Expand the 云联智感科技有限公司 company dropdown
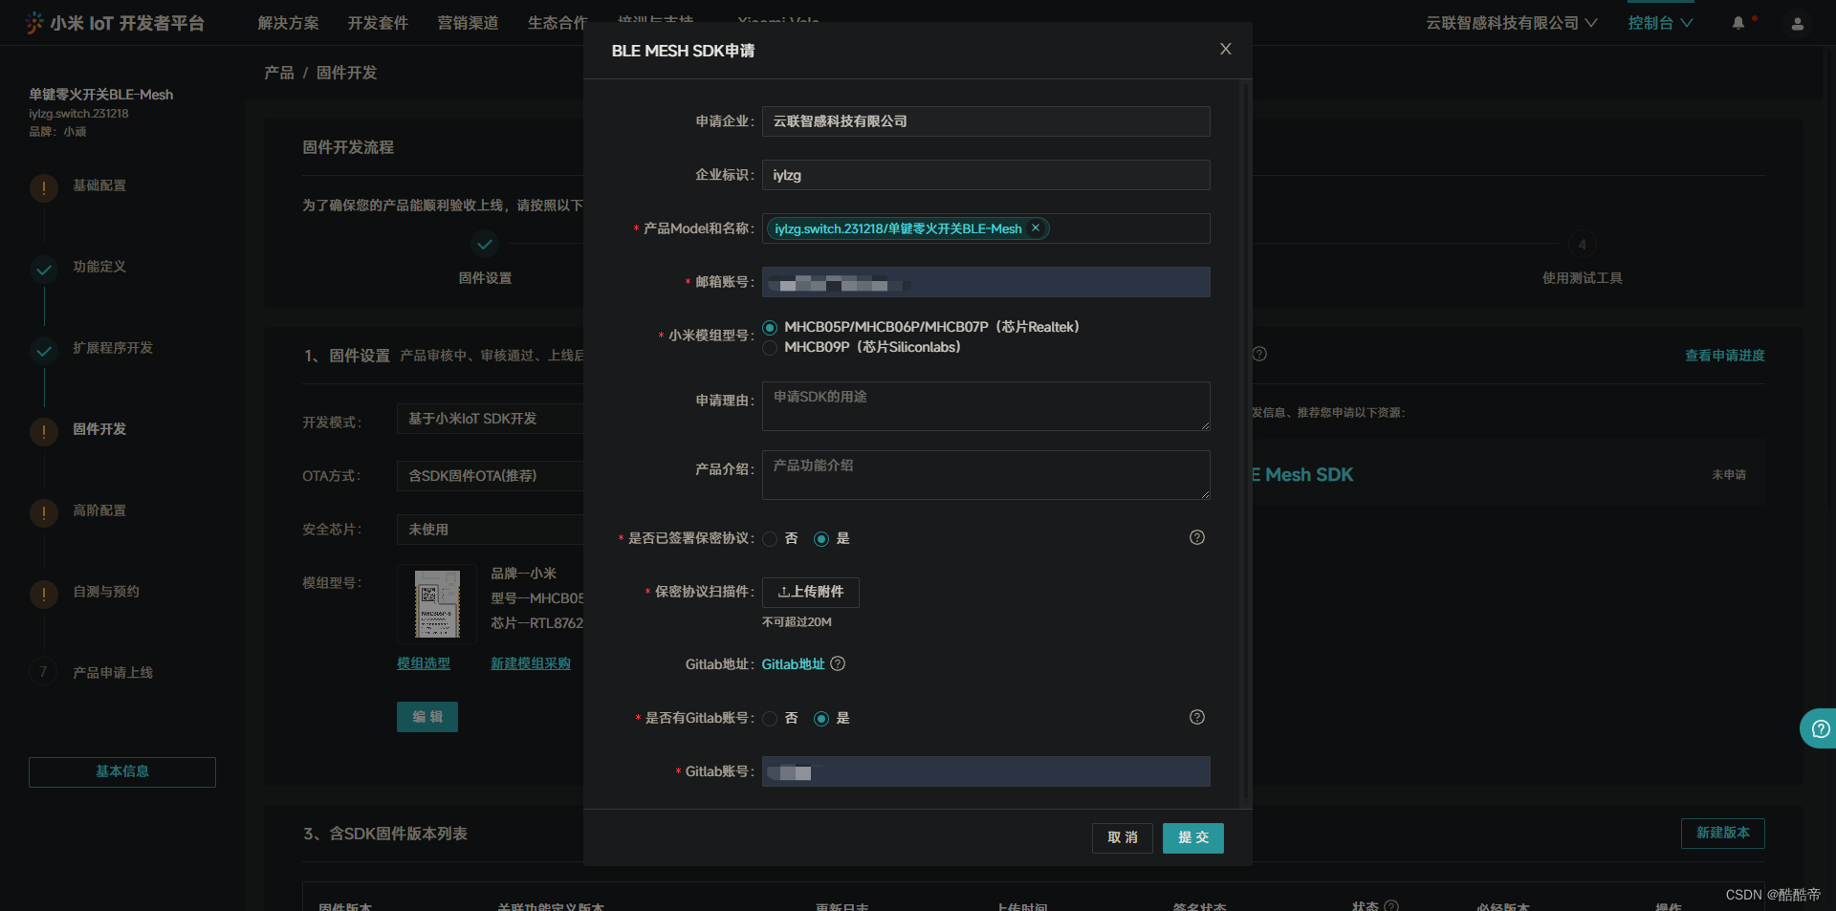The height and width of the screenshot is (911, 1836). pyautogui.click(x=1511, y=23)
